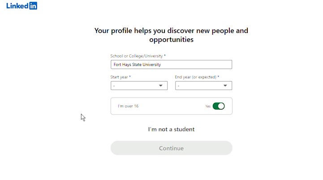323x180 pixels.
Task: Open the Start year dropdown
Action: click(139, 86)
